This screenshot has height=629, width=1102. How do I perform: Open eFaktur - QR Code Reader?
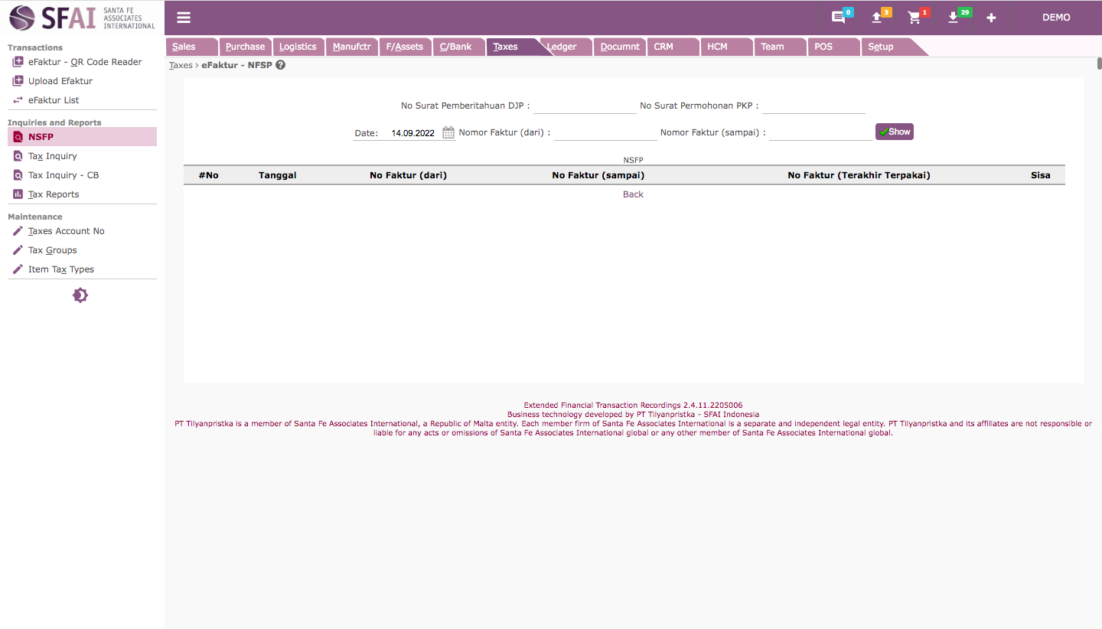tap(84, 62)
